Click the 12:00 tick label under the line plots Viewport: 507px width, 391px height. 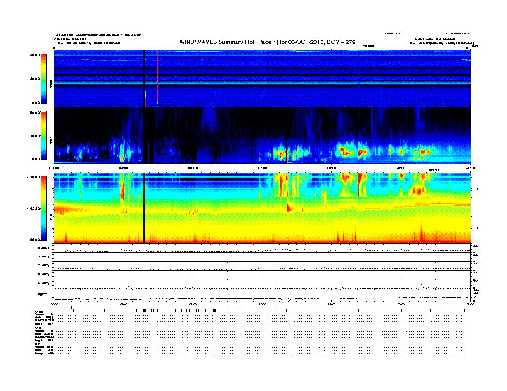(x=262, y=304)
